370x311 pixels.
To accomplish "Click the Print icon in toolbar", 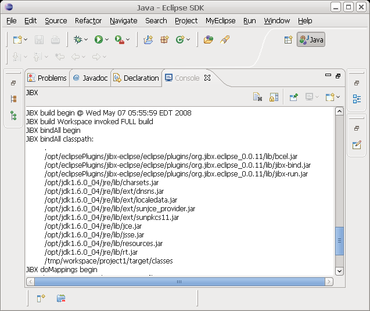I will tap(55, 39).
